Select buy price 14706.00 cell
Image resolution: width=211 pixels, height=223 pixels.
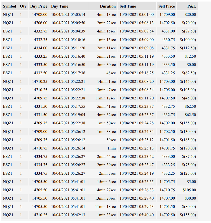(x=39, y=23)
